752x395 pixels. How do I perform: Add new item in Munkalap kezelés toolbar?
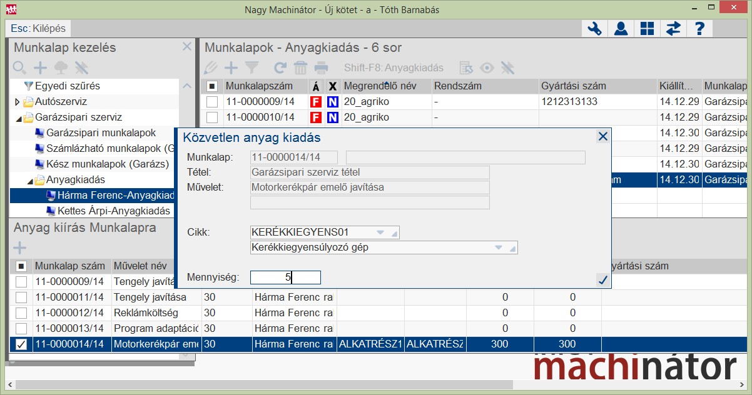pyautogui.click(x=40, y=67)
